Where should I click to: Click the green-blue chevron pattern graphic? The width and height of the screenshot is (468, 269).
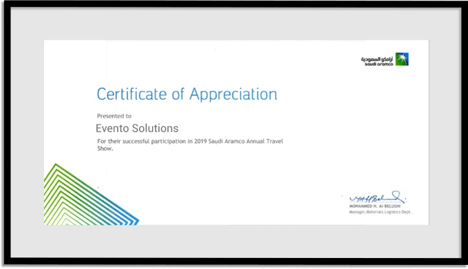click(92, 194)
